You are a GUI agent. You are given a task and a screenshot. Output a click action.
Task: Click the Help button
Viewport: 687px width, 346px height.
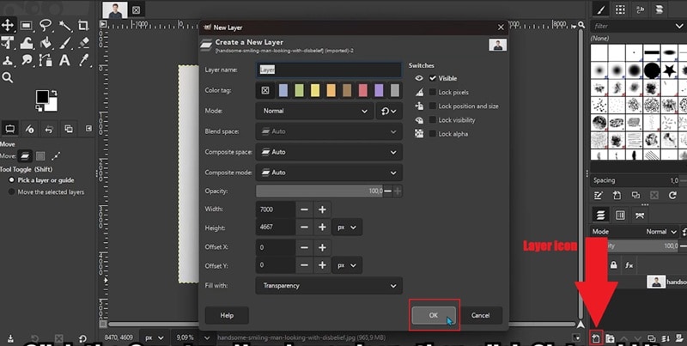point(227,315)
